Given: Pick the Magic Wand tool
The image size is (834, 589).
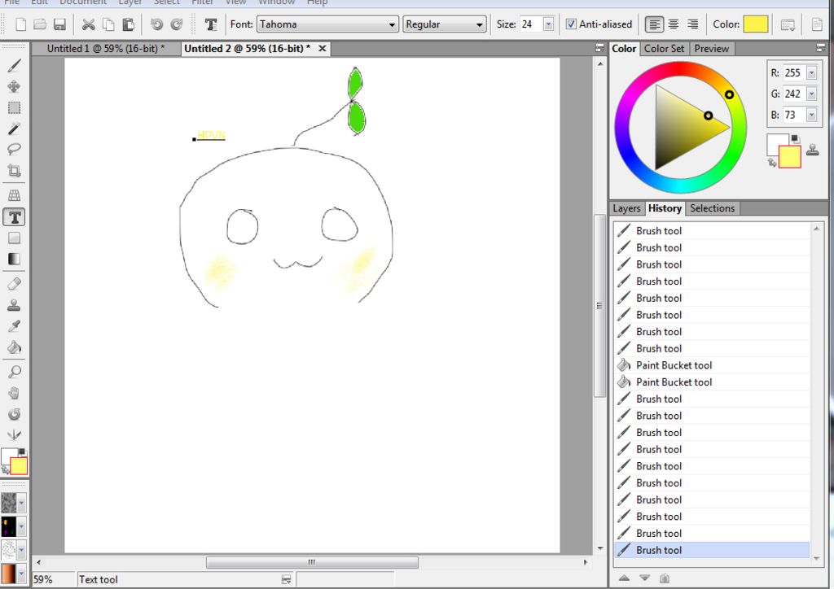Looking at the screenshot, I should pyautogui.click(x=15, y=129).
